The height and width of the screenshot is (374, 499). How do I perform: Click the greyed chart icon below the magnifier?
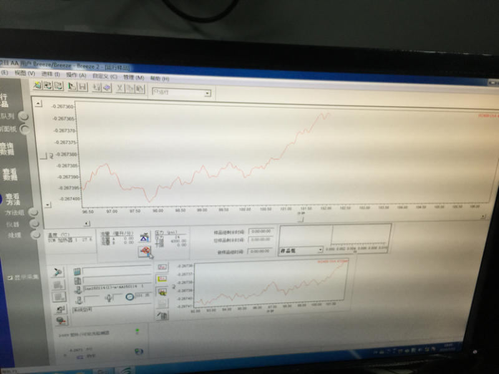[162, 304]
